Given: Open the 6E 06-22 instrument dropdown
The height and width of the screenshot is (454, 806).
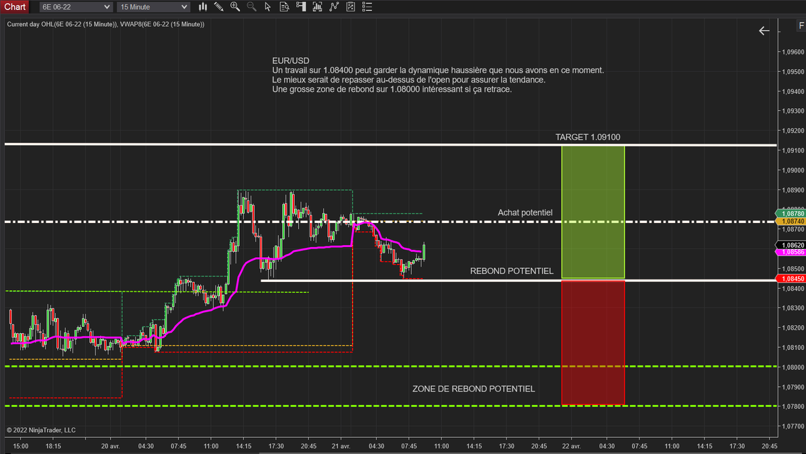Looking at the screenshot, I should pyautogui.click(x=75, y=7).
